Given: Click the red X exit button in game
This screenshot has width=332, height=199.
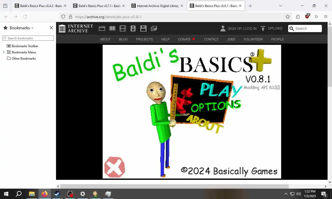Looking at the screenshot, I should point(114,167).
